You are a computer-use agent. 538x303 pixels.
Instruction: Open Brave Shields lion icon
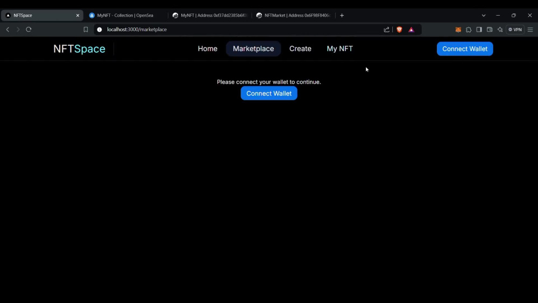399,30
